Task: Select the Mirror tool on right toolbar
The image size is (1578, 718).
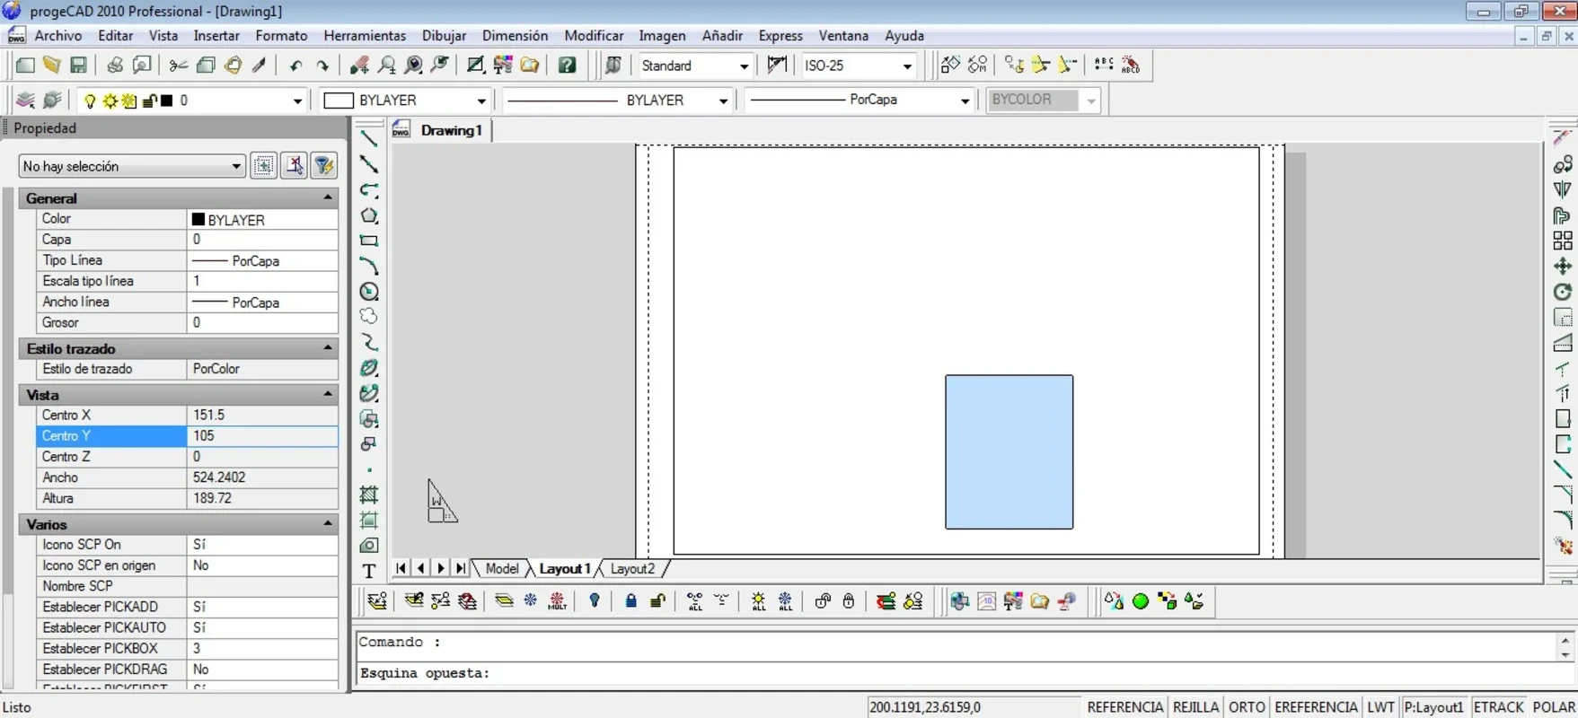Action: (1563, 189)
